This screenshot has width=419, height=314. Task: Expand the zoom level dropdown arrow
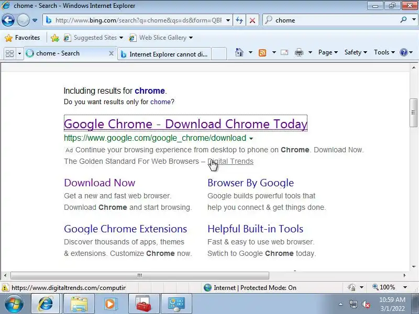tap(405, 287)
